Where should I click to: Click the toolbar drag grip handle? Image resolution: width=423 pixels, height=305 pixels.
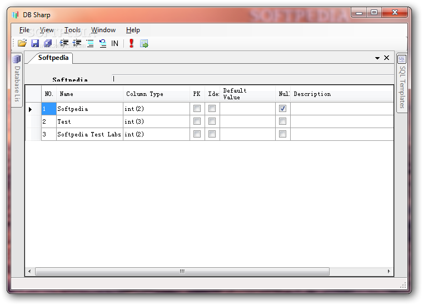(x=13, y=43)
